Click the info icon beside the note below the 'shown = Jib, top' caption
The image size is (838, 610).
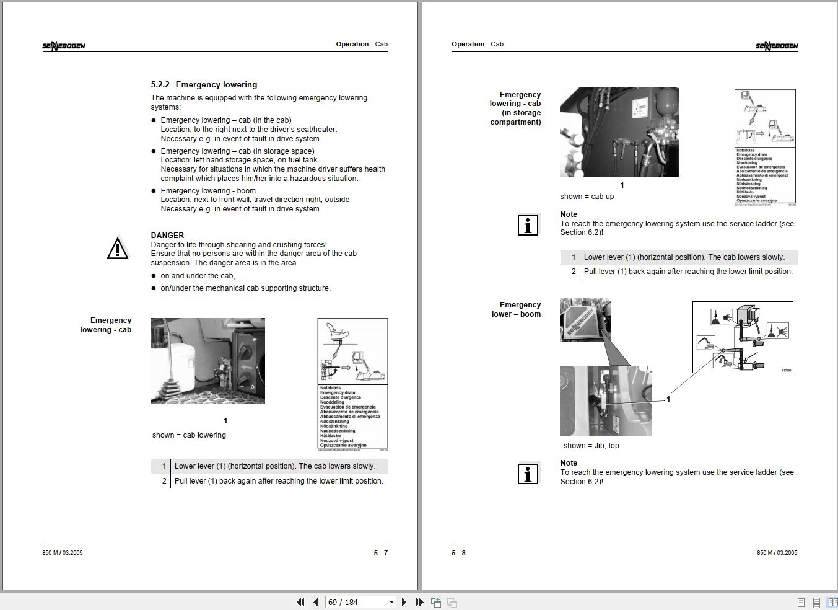[x=528, y=474]
